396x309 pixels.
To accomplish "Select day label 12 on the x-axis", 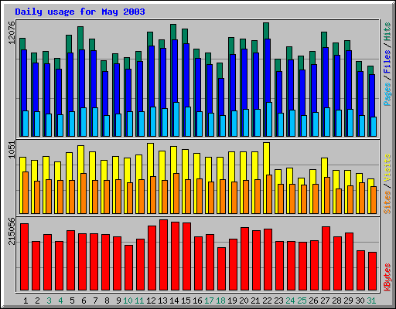I will pos(151,301).
